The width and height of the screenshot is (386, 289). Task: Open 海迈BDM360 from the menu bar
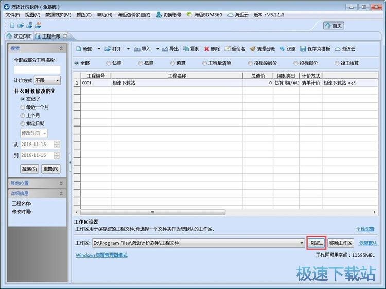pyautogui.click(x=204, y=15)
